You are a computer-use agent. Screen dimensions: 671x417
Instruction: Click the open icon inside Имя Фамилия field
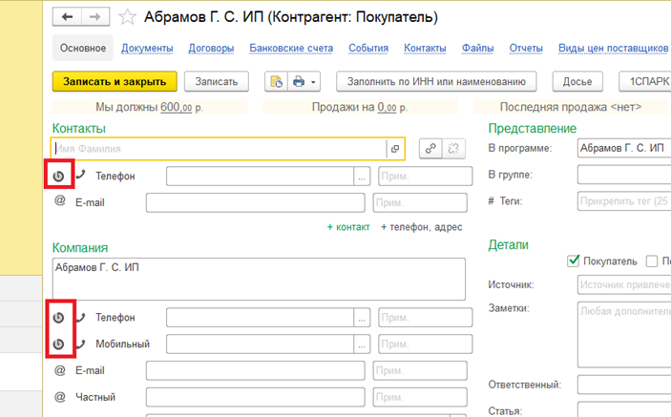(x=394, y=149)
